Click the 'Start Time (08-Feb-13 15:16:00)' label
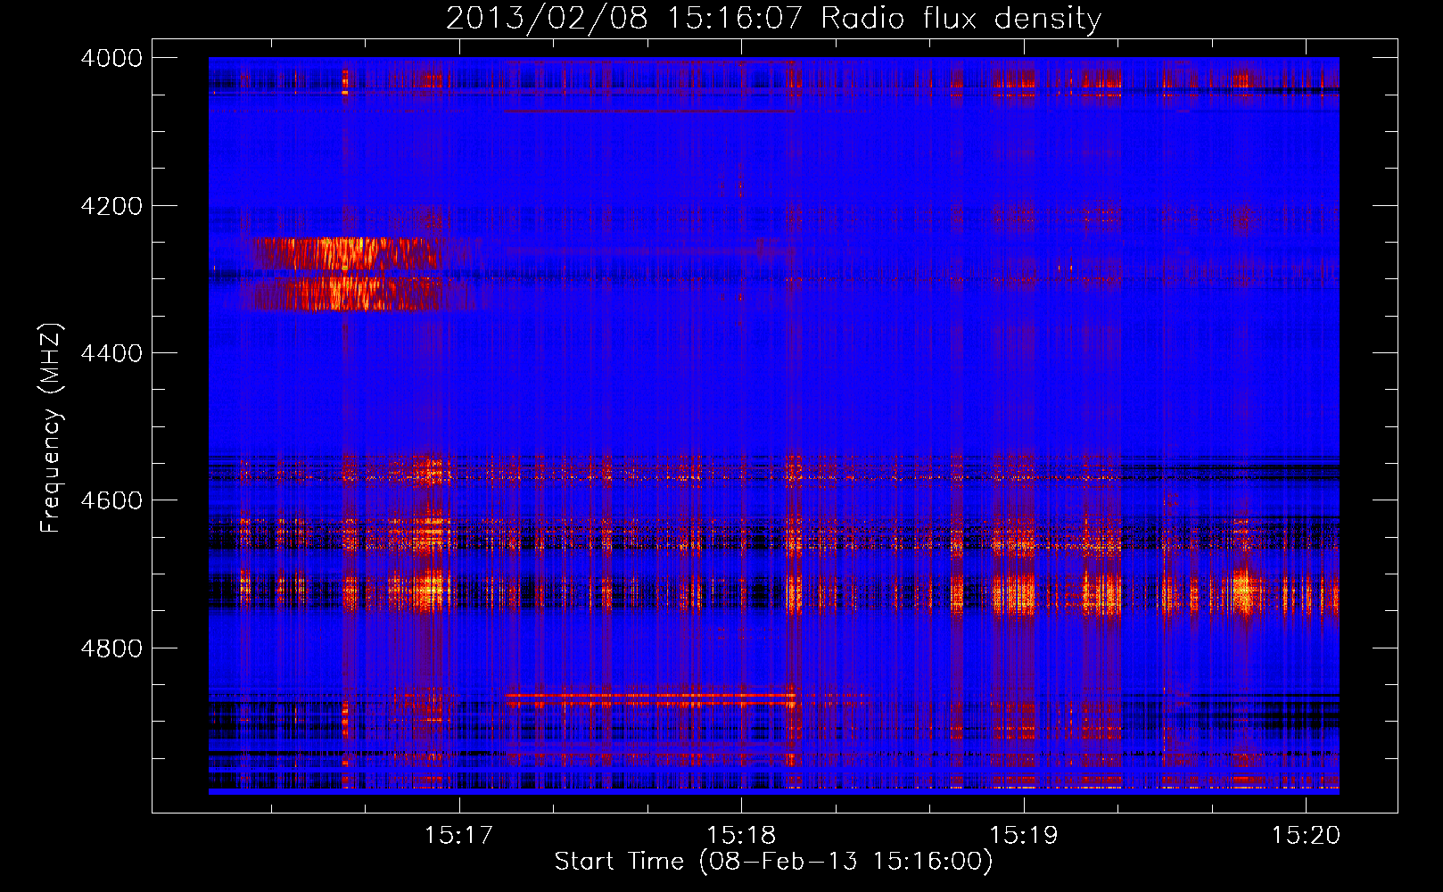This screenshot has height=892, width=1443. pos(773,862)
